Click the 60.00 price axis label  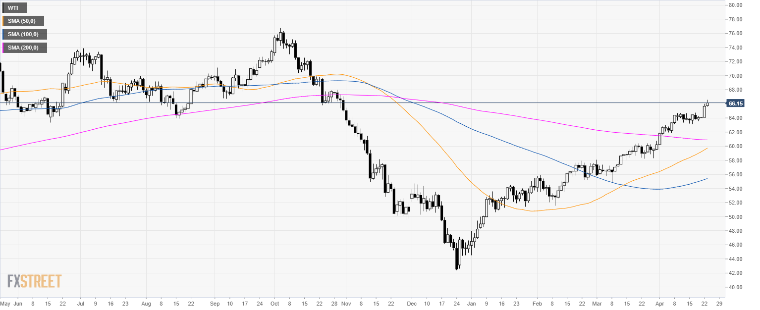pyautogui.click(x=734, y=146)
